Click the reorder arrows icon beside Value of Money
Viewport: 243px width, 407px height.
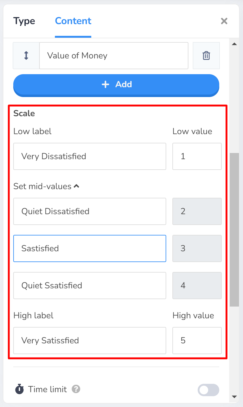click(26, 56)
